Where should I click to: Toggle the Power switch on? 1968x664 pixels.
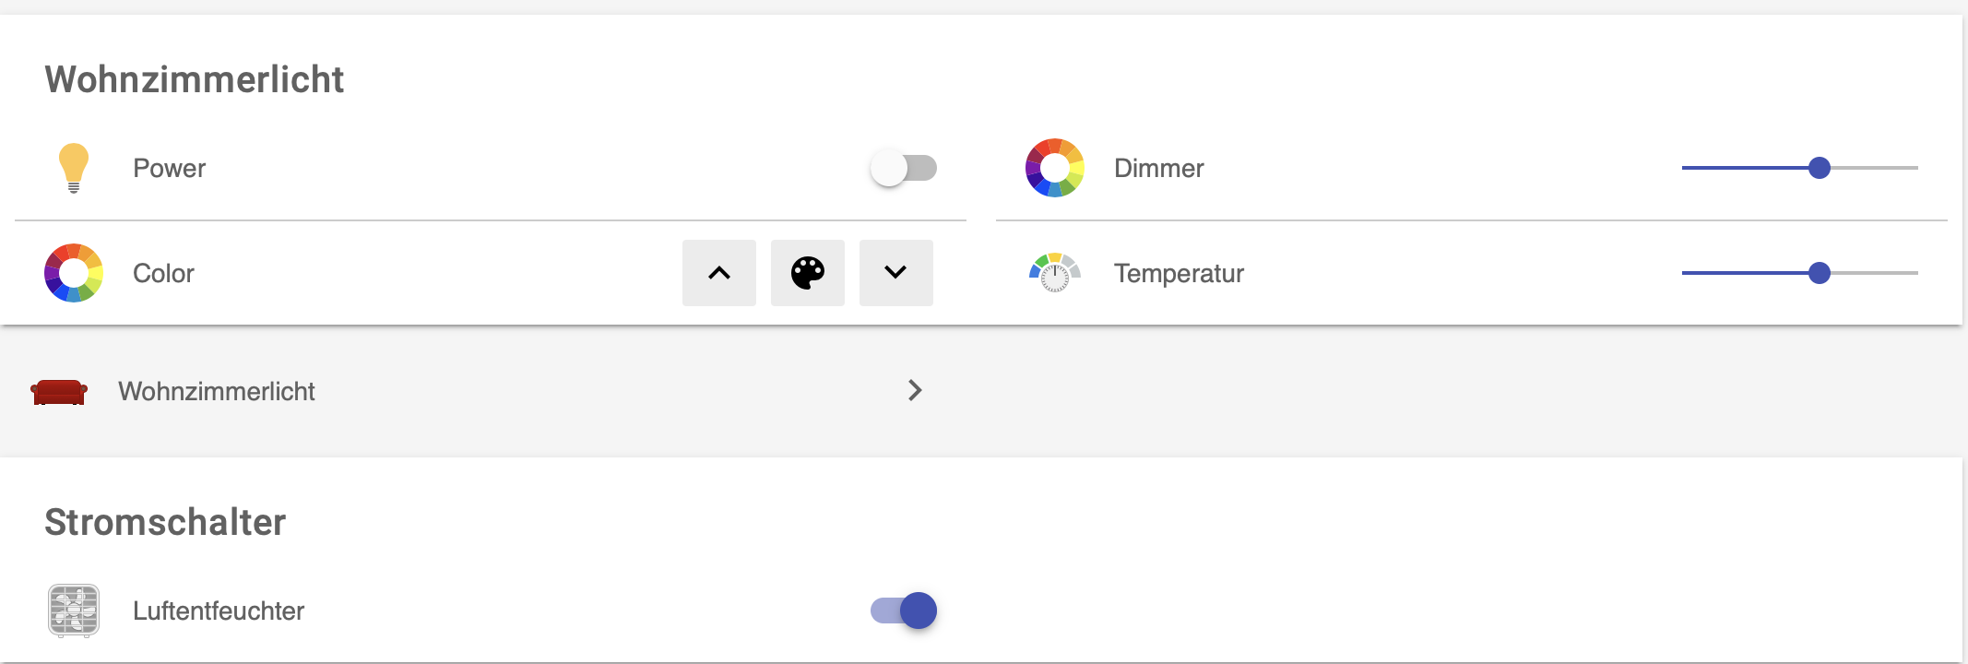point(904,168)
